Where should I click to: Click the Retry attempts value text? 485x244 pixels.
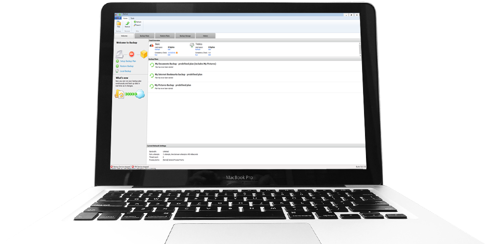point(180,154)
